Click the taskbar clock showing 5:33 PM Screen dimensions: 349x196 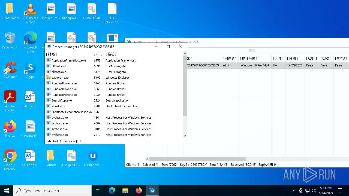[326, 191]
